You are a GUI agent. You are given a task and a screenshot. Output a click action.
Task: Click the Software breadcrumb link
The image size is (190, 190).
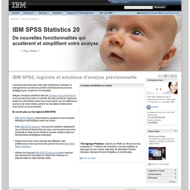[15, 19]
